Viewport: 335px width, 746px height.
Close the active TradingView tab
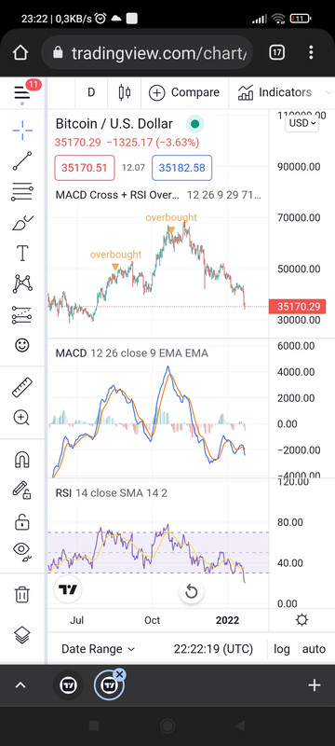tap(120, 674)
